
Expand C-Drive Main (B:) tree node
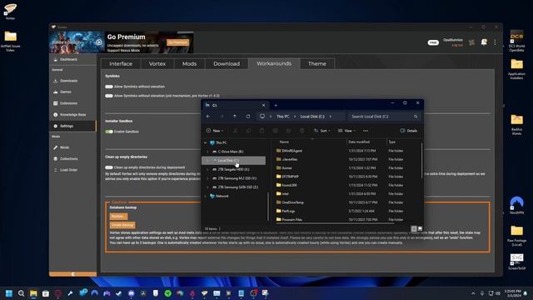[207, 152]
